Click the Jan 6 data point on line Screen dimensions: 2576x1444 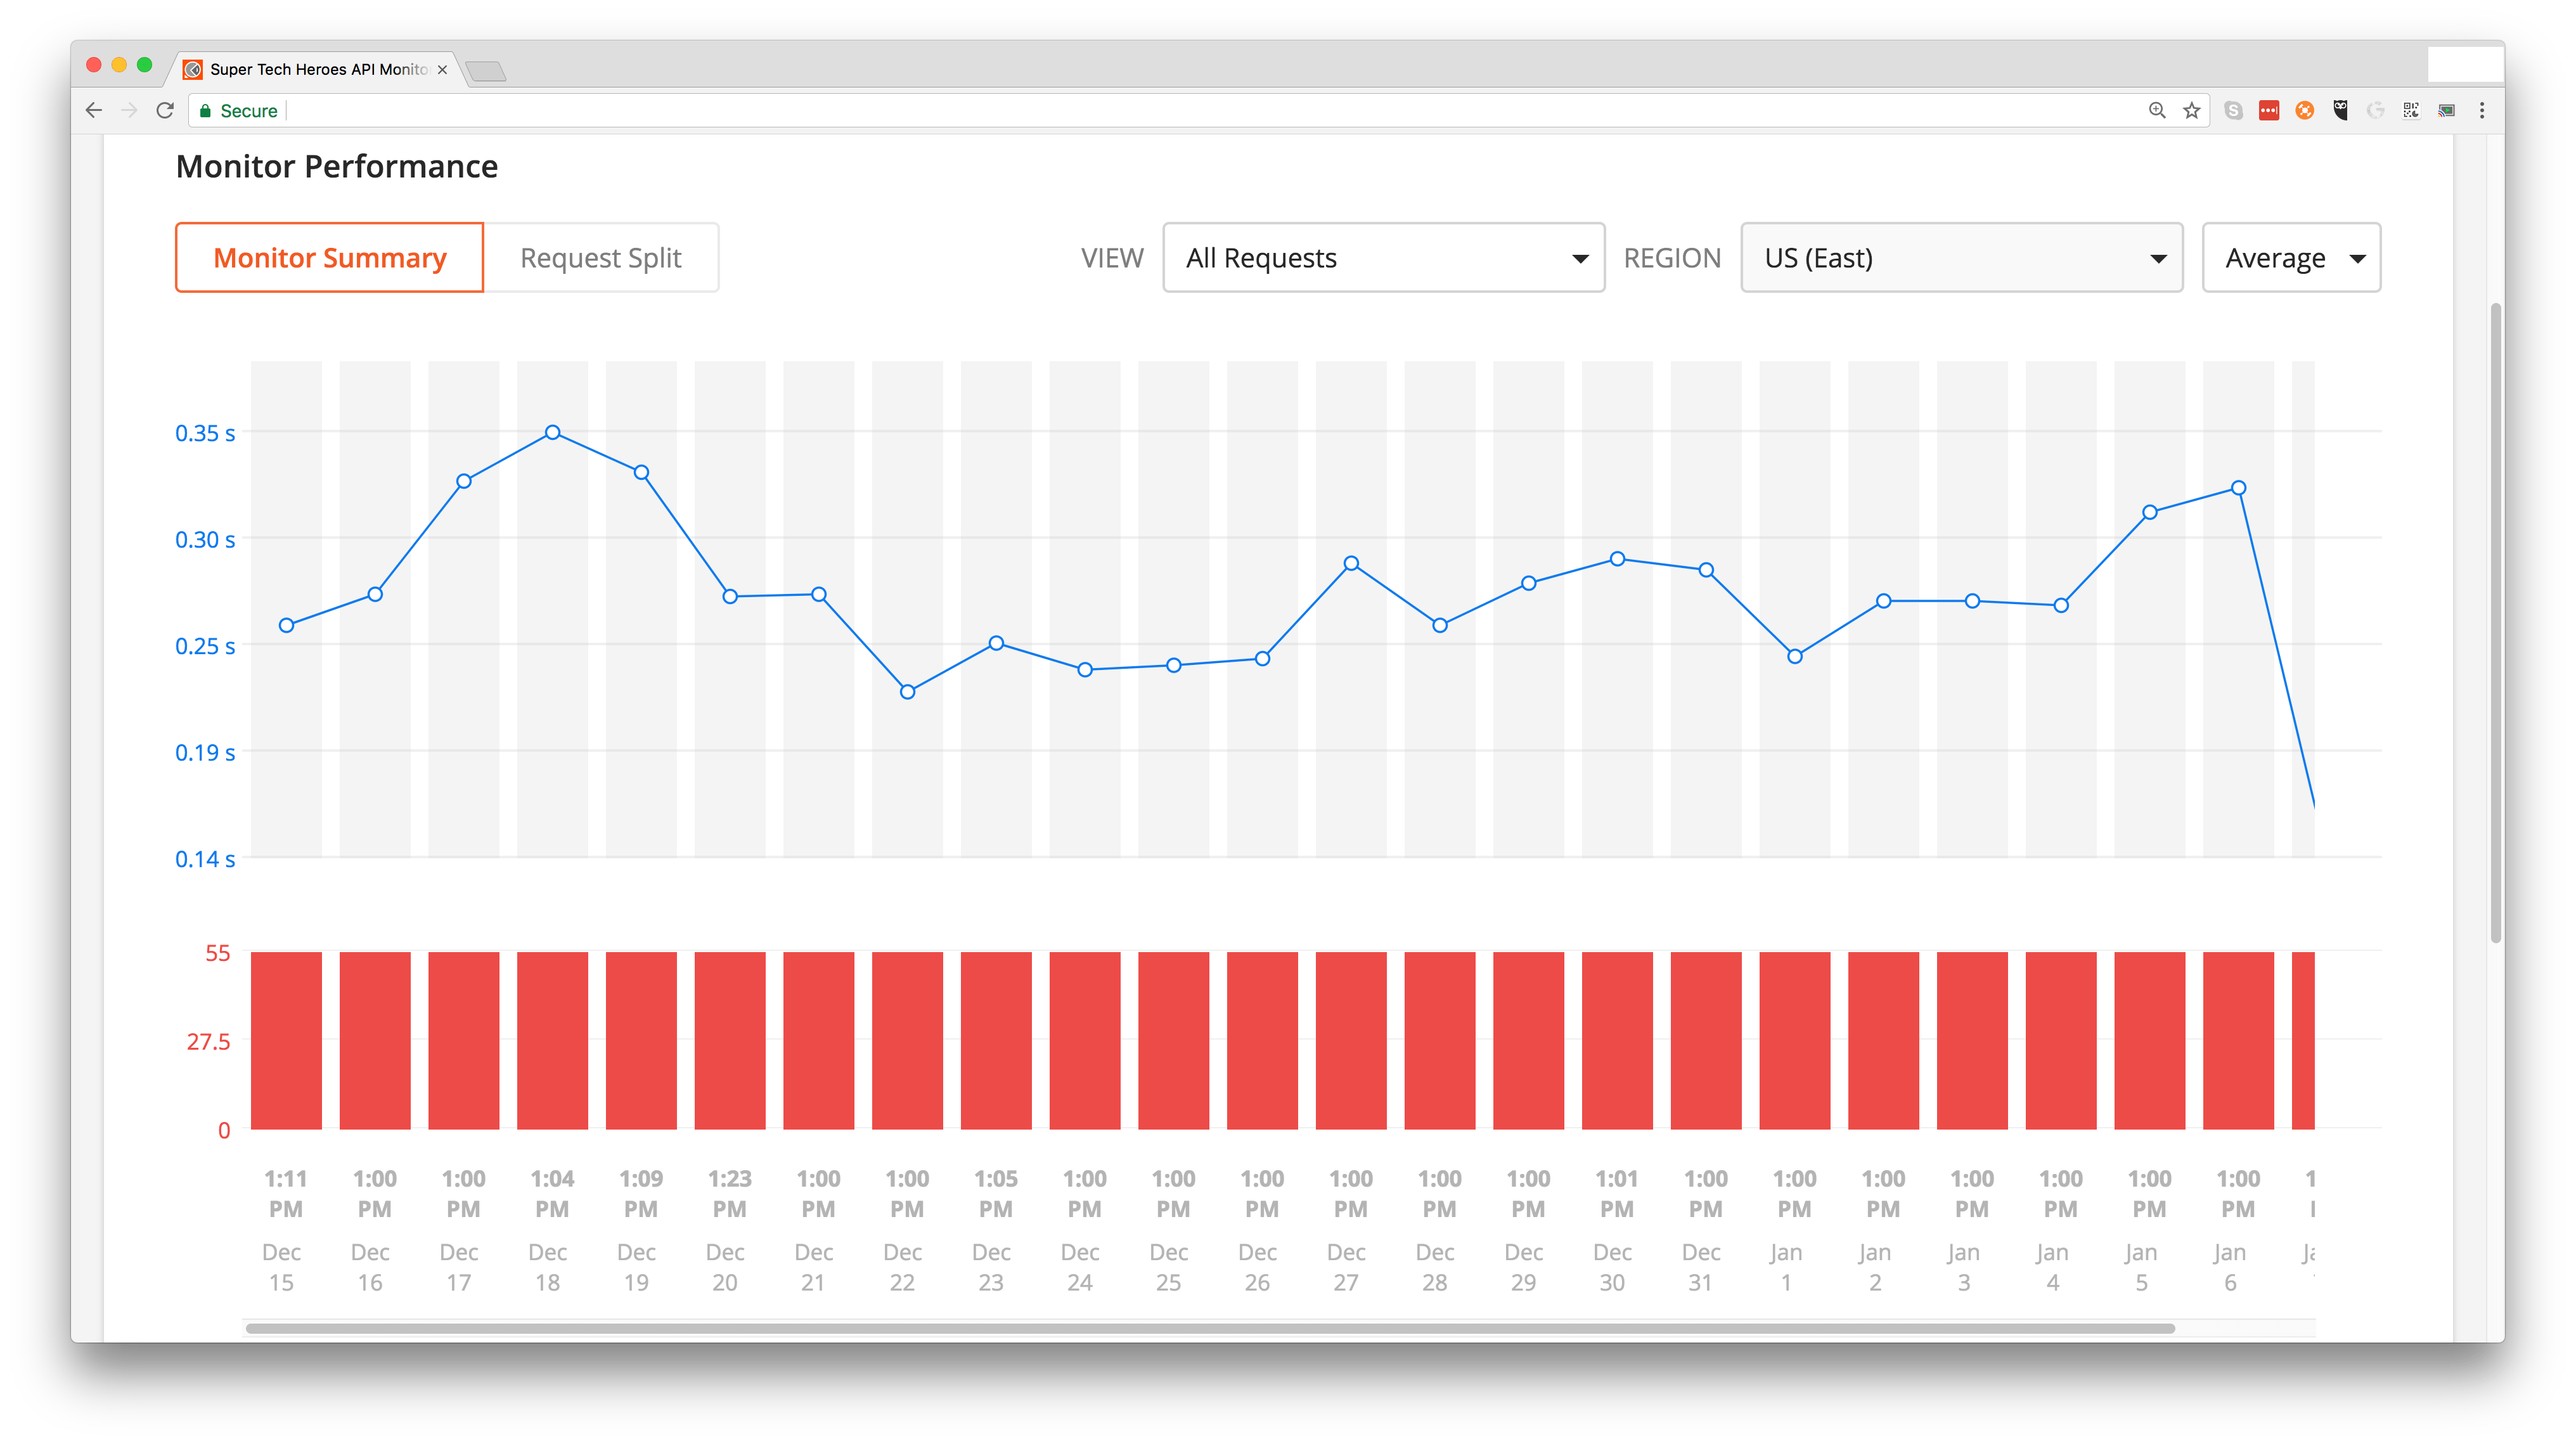point(2239,488)
